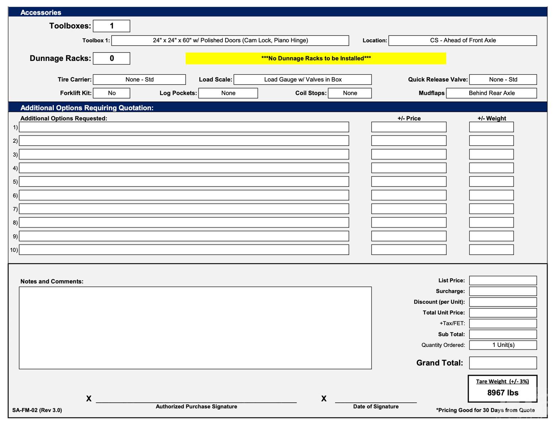This screenshot has width=558, height=427.
Task: Open the Toolbox 1 size selection field
Action: click(x=230, y=41)
